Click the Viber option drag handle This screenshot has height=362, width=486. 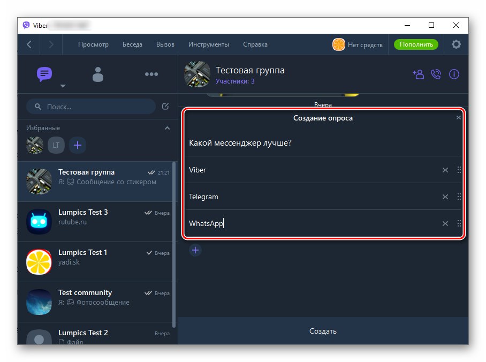[459, 170]
